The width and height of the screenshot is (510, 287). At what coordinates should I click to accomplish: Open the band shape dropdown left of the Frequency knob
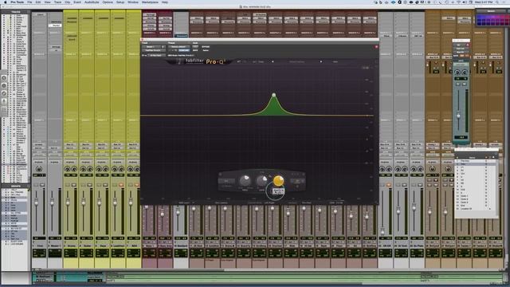pos(226,181)
